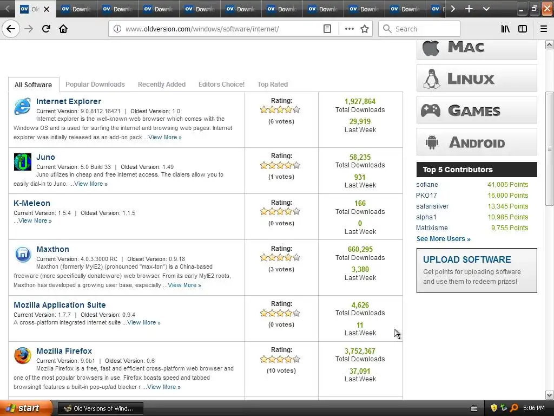Open the Upload Software banner
Image resolution: width=554 pixels, height=416 pixels.
point(477,271)
